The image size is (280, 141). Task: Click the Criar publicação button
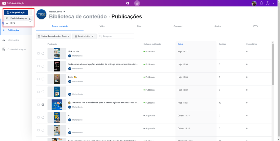(16, 13)
